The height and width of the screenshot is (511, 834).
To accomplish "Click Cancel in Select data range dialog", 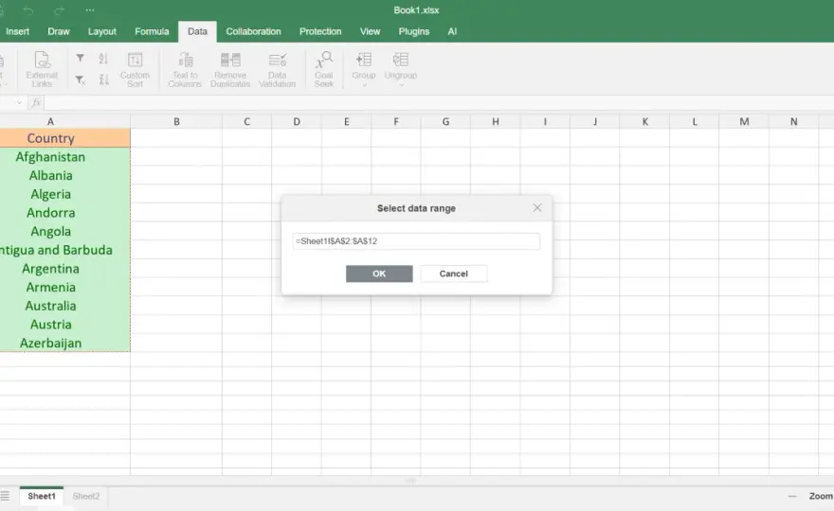I will point(454,273).
